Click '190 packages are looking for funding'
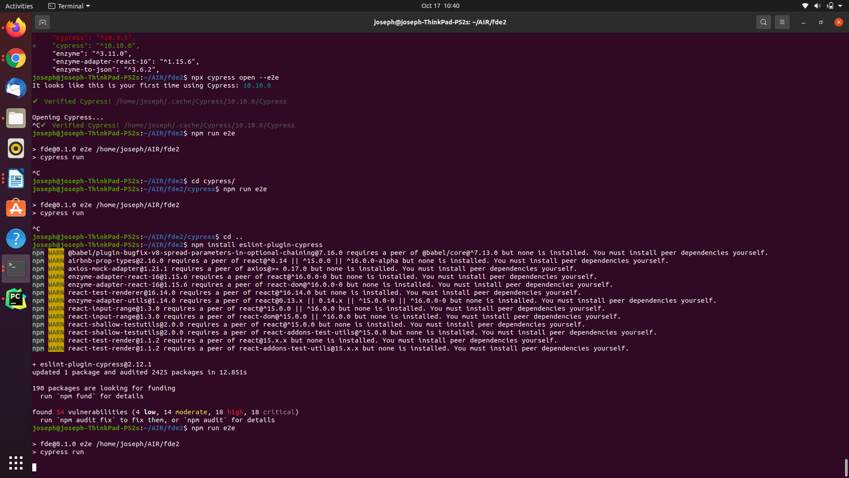Viewport: 849px width, 478px height. point(103,388)
